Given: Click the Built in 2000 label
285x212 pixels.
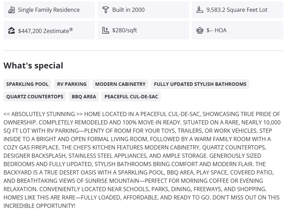Looking at the screenshot, I should tap(128, 10).
